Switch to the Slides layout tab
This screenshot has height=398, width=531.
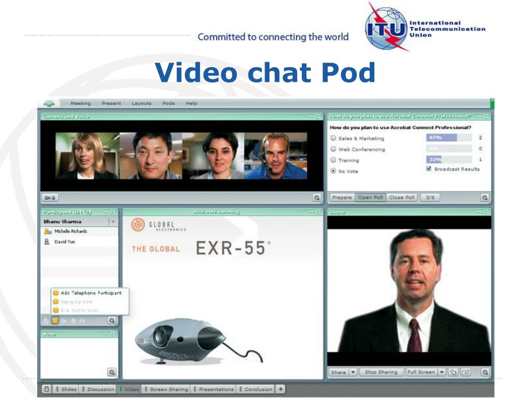(x=66, y=389)
